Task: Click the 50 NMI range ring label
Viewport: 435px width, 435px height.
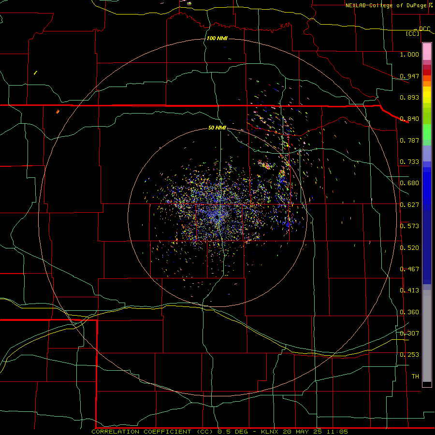Action: [217, 128]
